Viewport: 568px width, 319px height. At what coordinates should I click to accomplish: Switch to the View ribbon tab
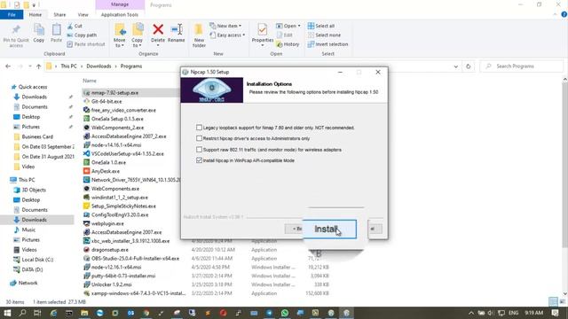(83, 14)
